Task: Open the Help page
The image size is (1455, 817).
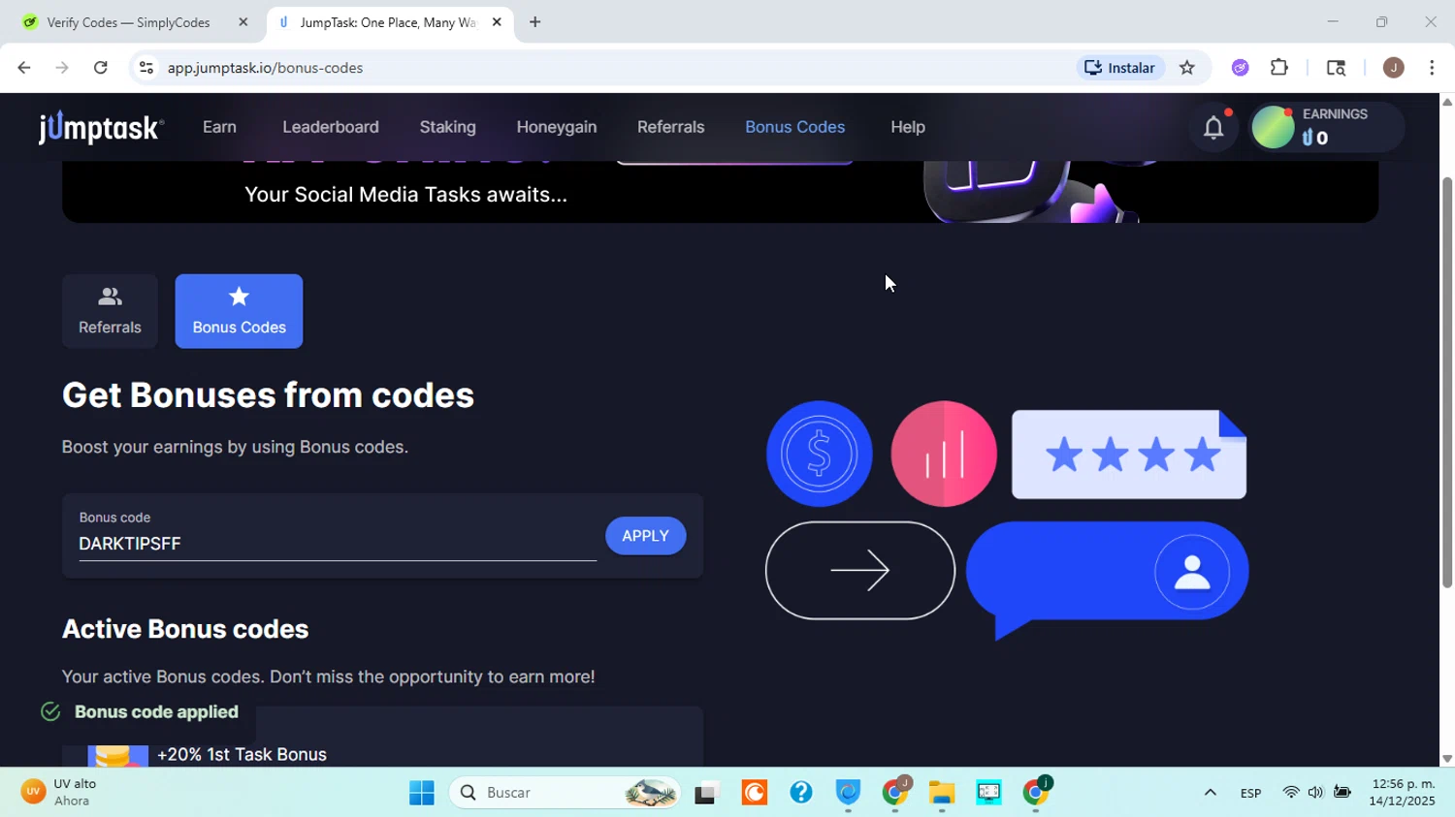Action: pos(908,127)
